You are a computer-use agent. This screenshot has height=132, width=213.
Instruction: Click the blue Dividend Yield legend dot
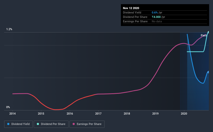[x=8, y=124]
